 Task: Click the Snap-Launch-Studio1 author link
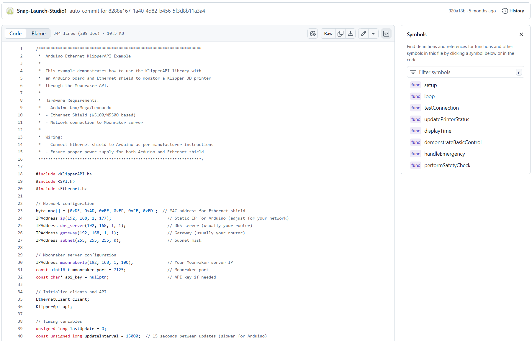[42, 11]
